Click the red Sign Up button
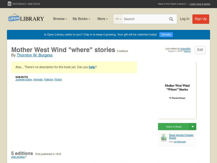This screenshot has width=217, height=163. coord(201,19)
